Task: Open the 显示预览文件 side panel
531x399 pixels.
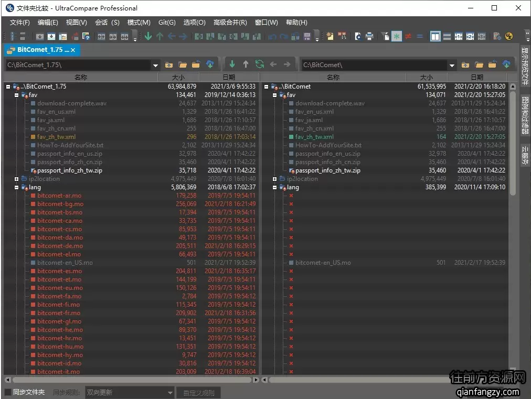Action: pos(525,67)
